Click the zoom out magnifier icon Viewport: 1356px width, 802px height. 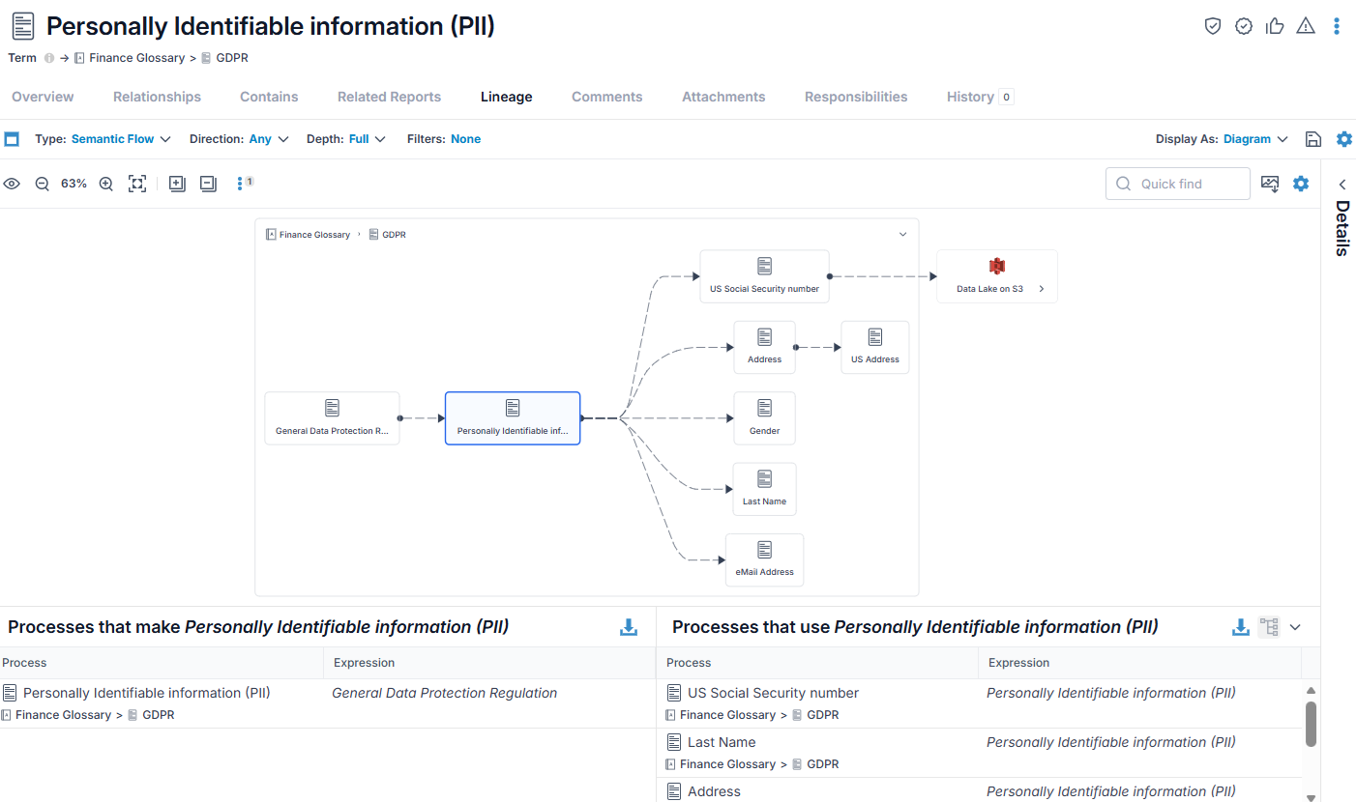43,184
